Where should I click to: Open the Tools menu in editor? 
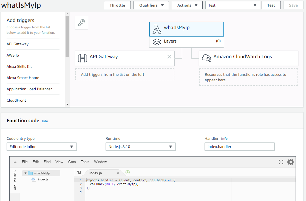[x=85, y=162]
